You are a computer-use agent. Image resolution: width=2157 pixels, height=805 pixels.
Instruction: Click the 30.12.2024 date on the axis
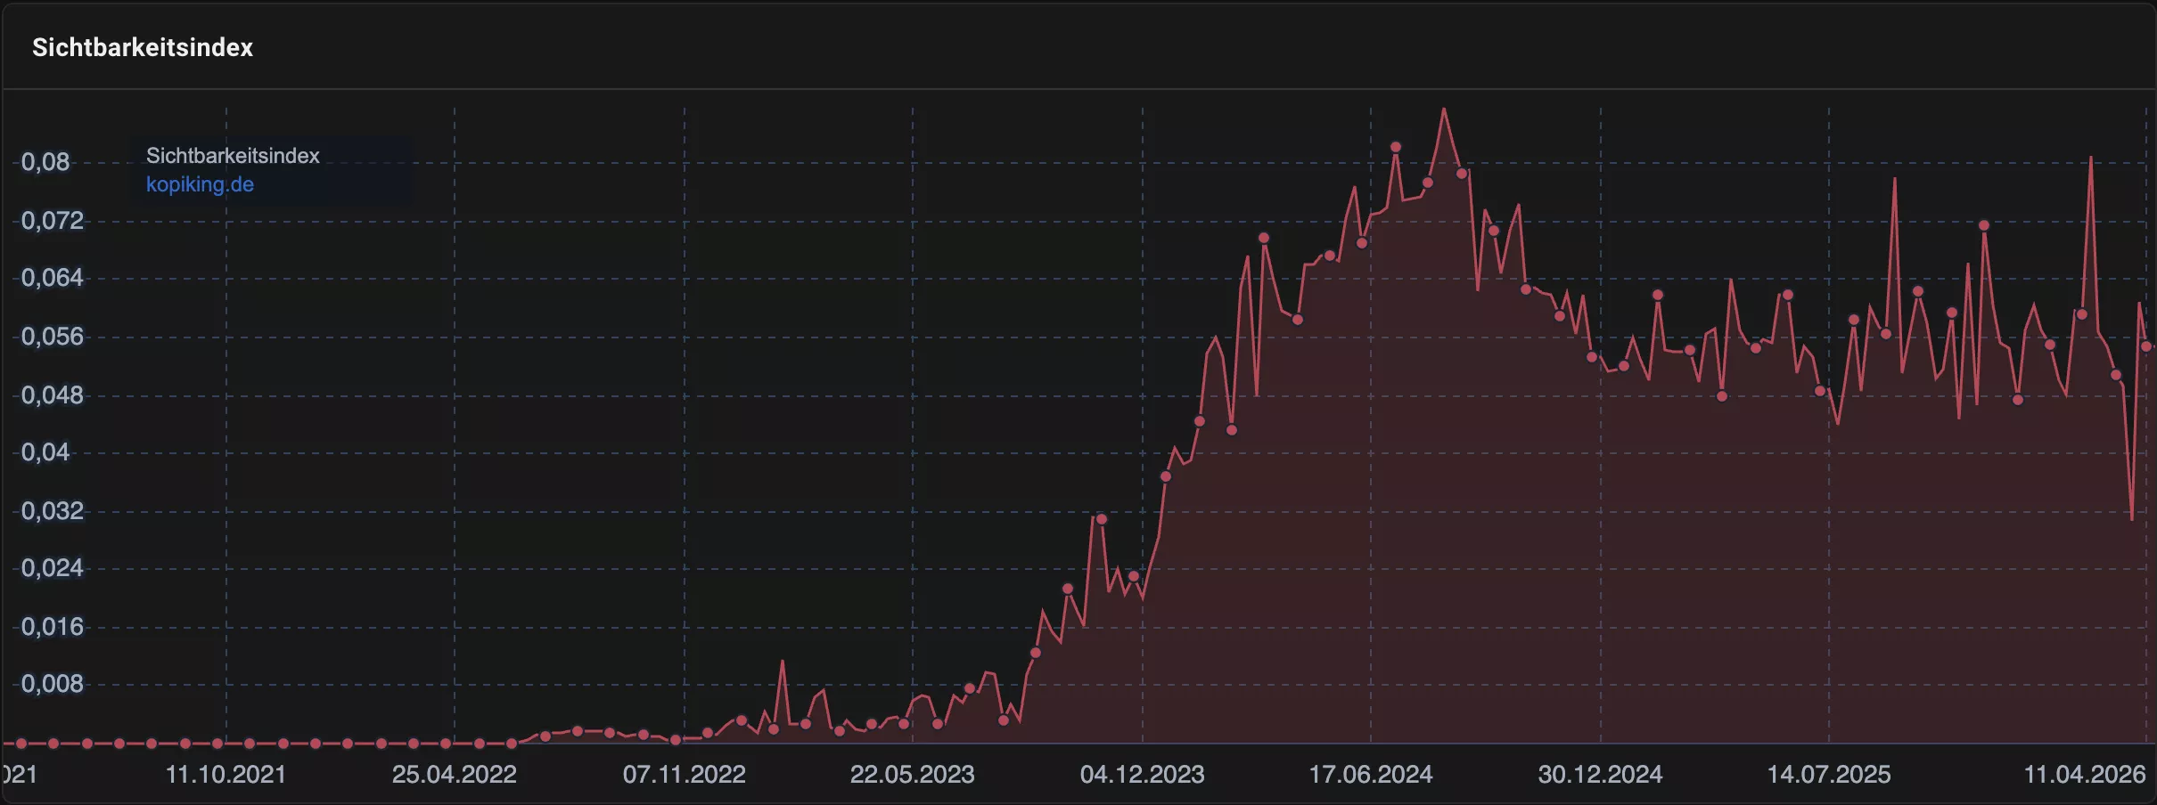(1600, 774)
